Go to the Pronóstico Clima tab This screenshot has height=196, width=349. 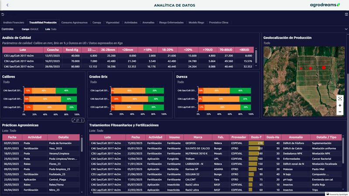219,22
